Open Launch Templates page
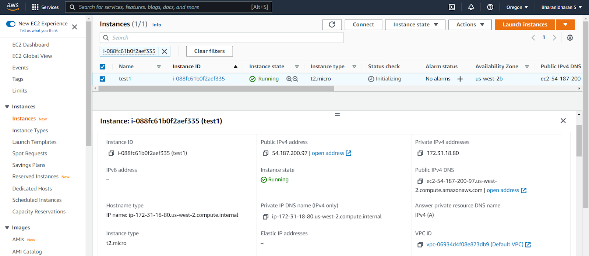The height and width of the screenshot is (256, 589). 34,142
